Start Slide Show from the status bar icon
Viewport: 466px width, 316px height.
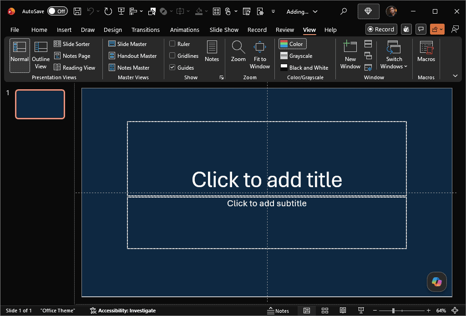361,311
